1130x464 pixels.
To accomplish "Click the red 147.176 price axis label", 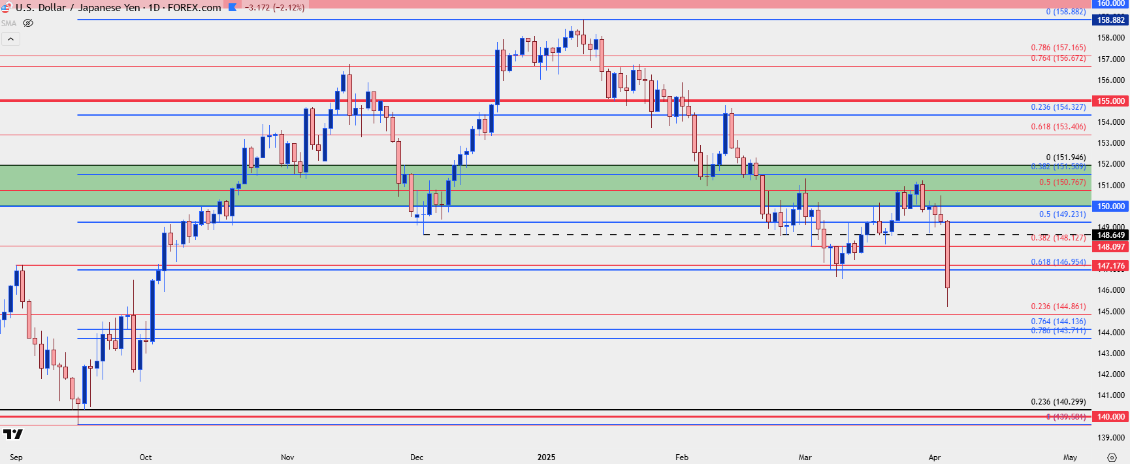I will [x=1110, y=266].
